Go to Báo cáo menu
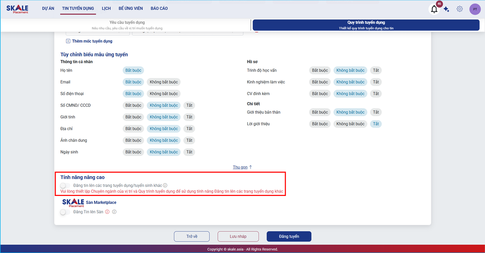This screenshot has height=253, width=485. click(x=159, y=8)
